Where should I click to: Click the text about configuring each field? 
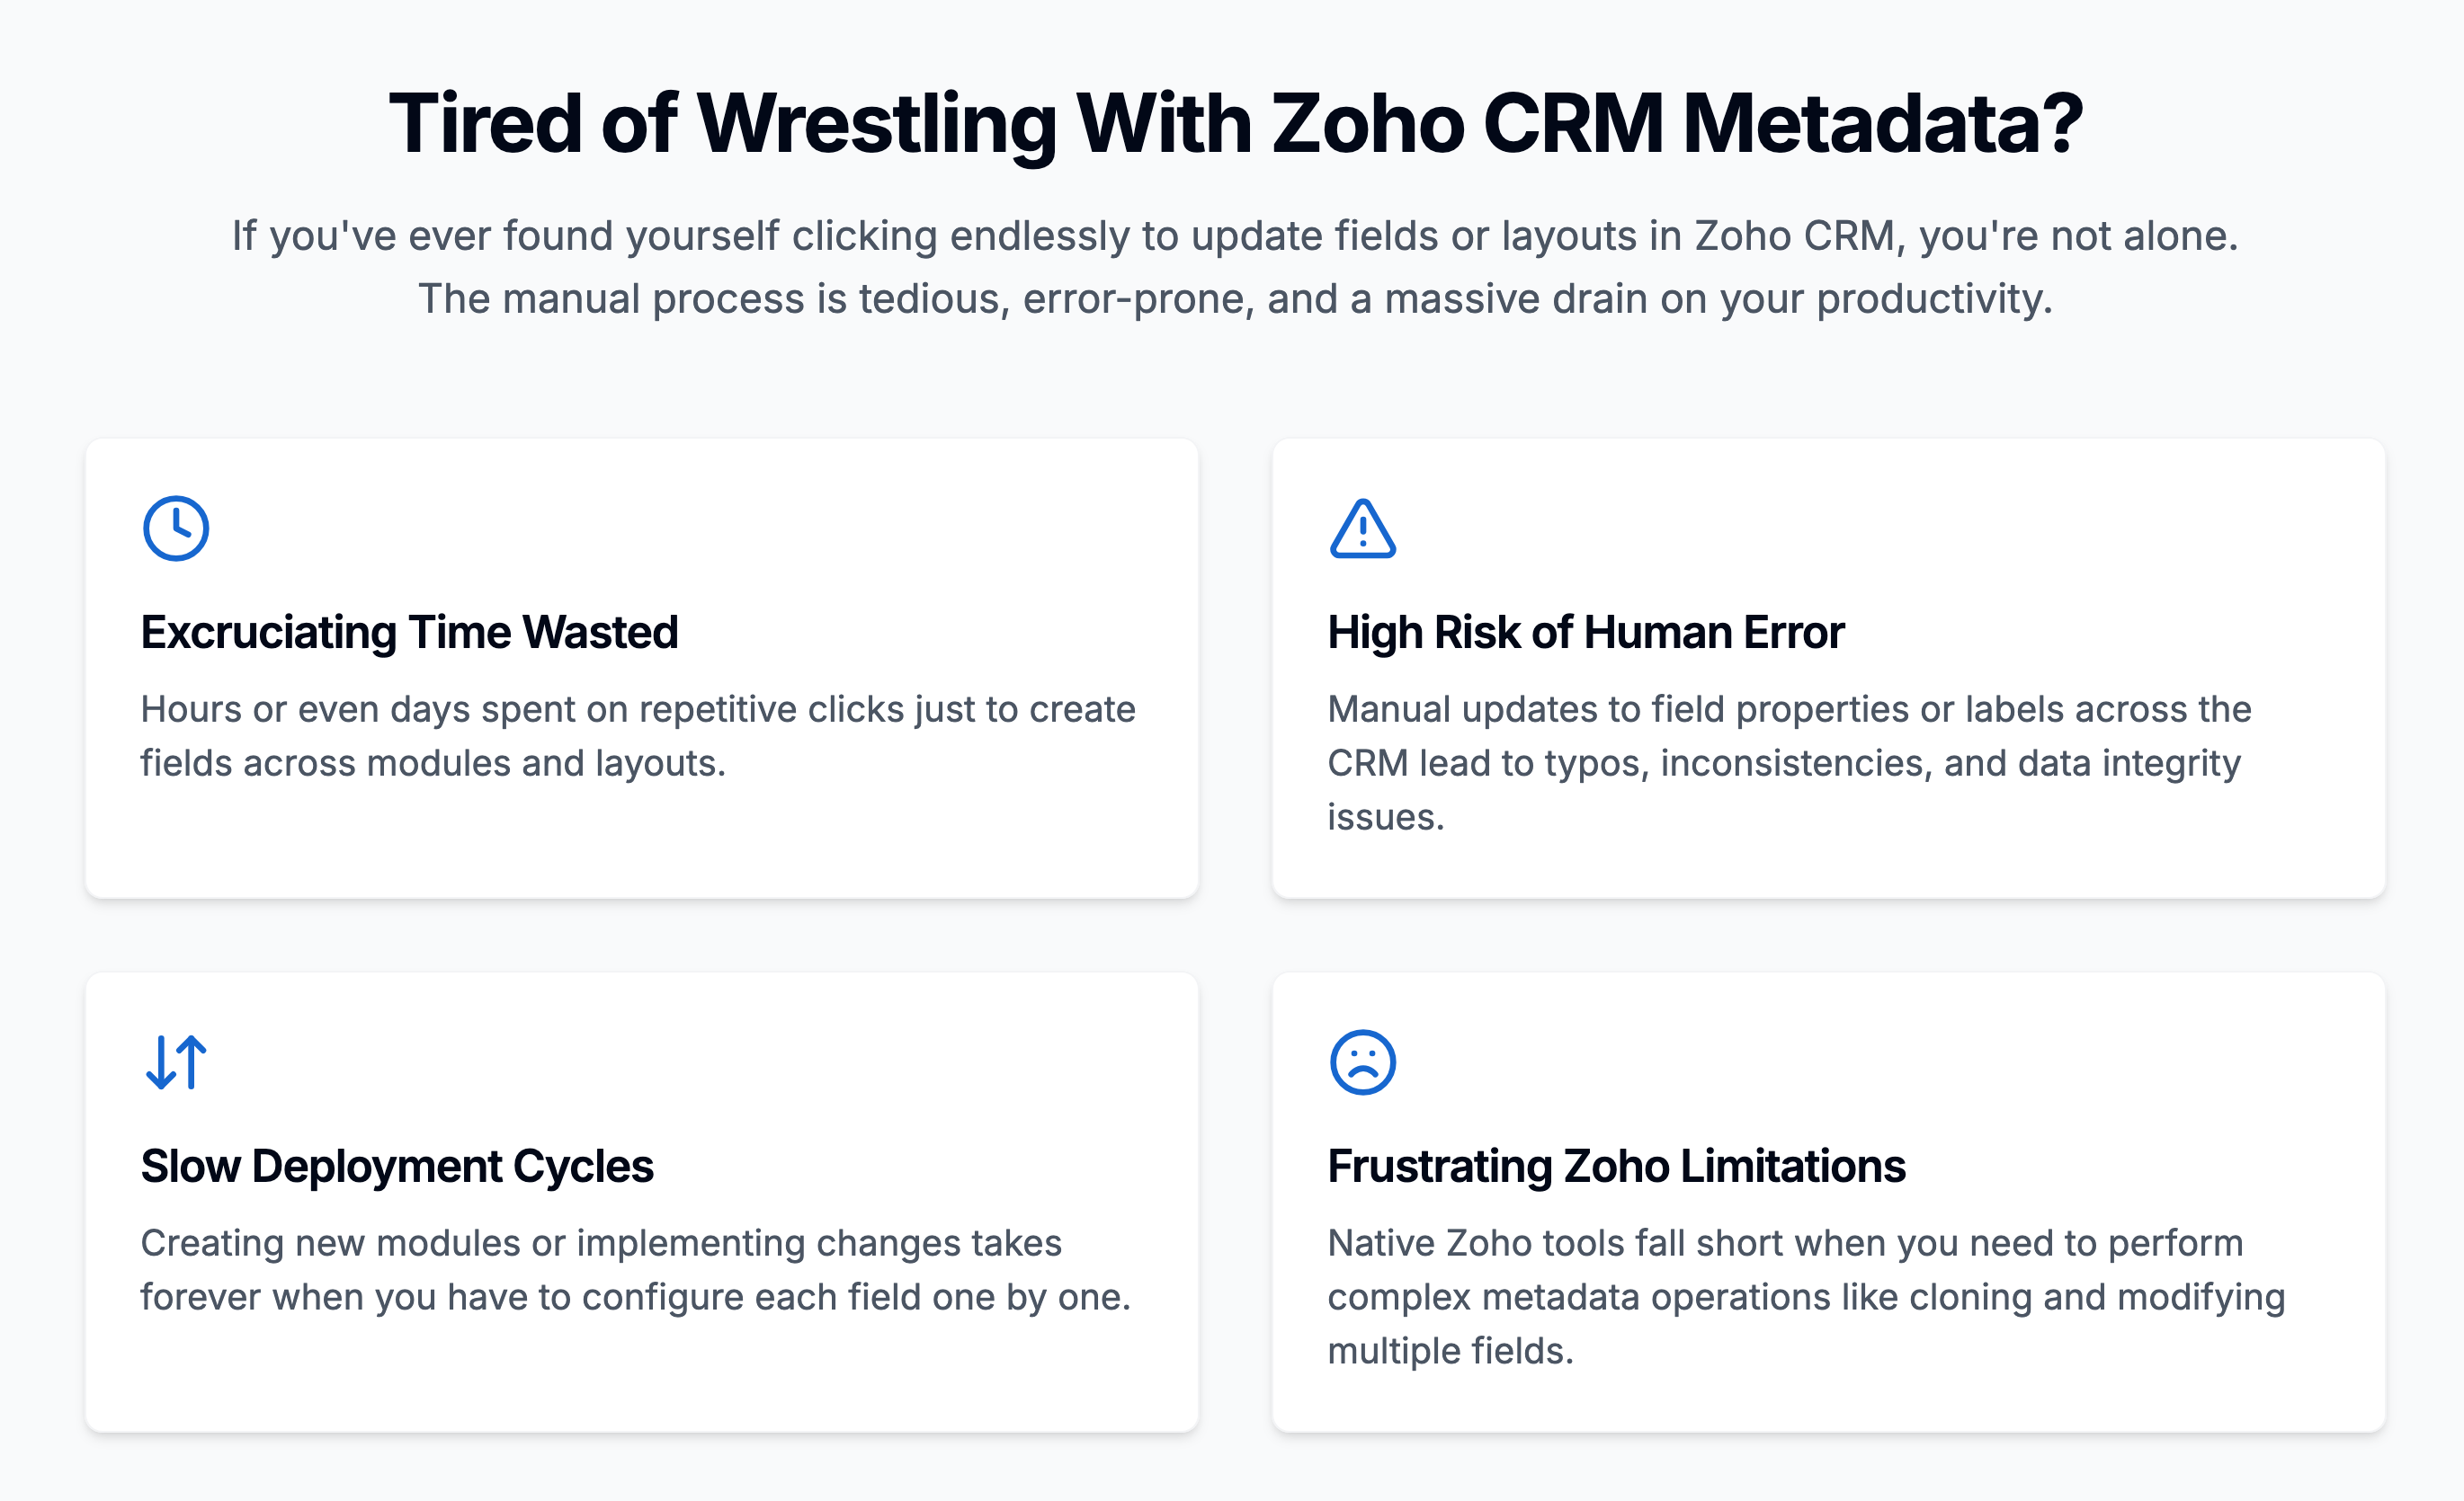[x=636, y=1270]
